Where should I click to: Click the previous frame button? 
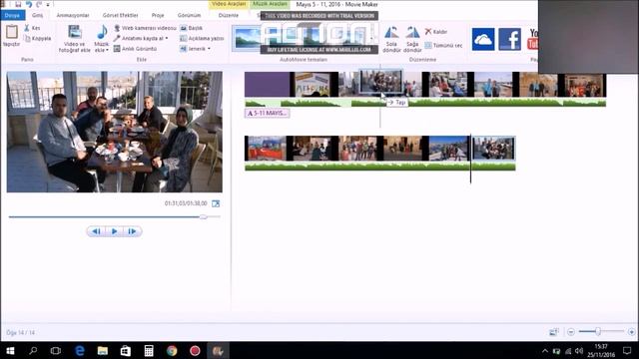(96, 231)
